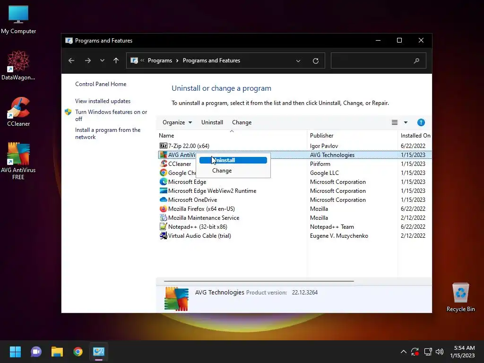Click the Igor Pavlov publisher cell
The width and height of the screenshot is (484, 363).
(324, 146)
